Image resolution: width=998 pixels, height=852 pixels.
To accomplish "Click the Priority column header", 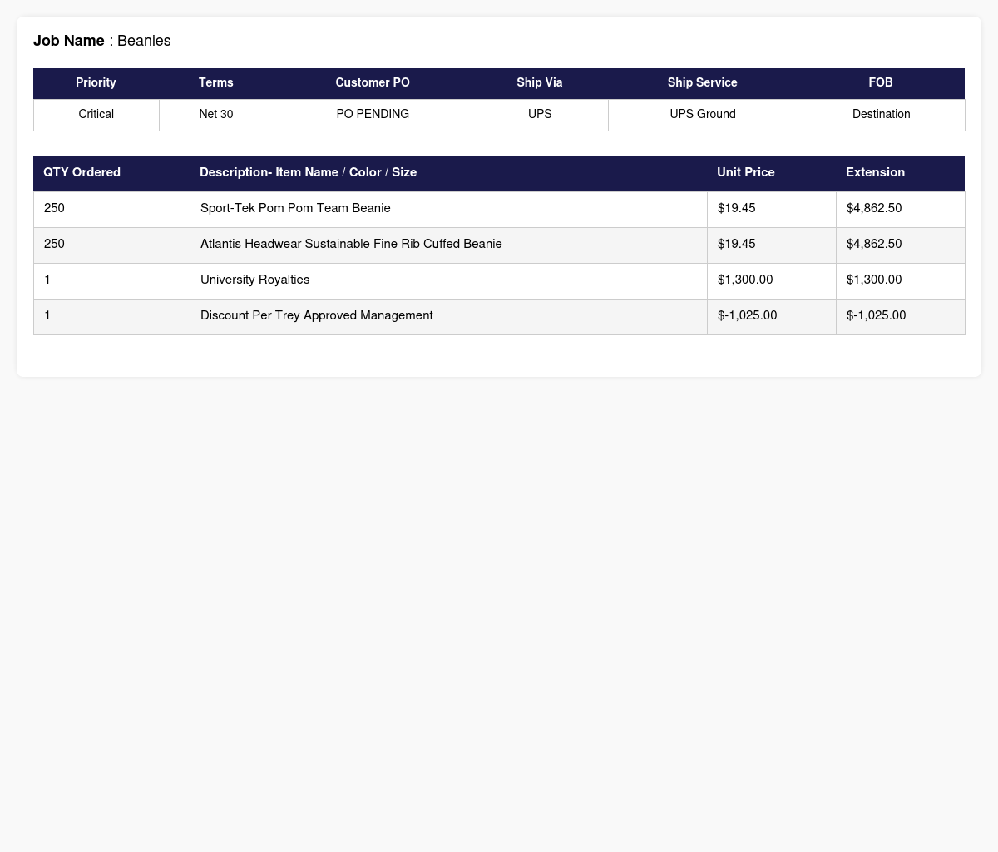I will click(96, 83).
